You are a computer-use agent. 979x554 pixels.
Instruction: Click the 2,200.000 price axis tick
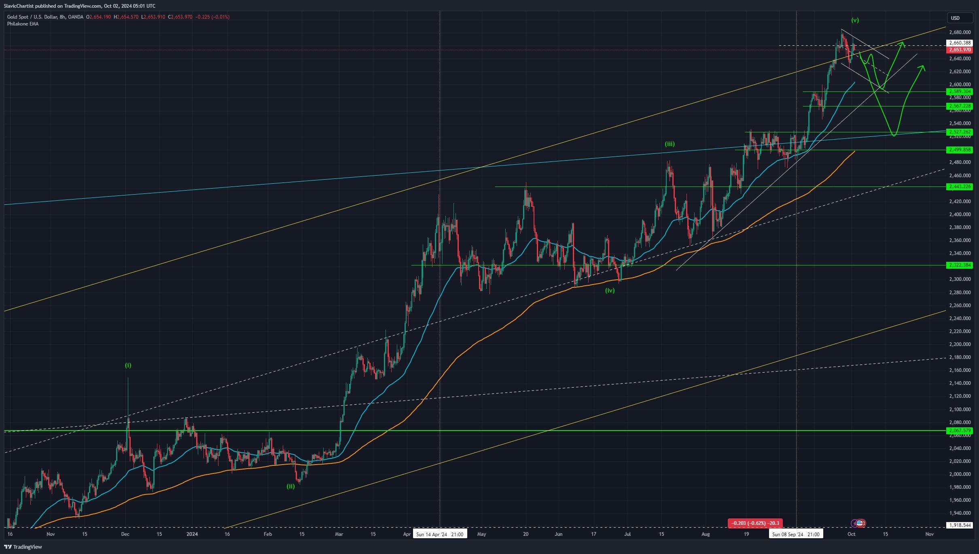(960, 344)
